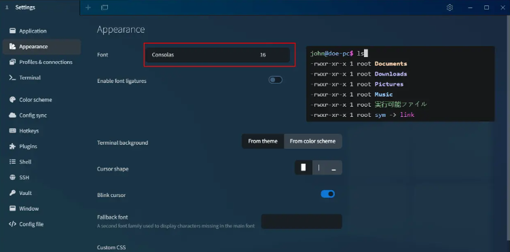This screenshot has width=510, height=252.
Task: Open the Terminal settings section
Action: [41, 77]
